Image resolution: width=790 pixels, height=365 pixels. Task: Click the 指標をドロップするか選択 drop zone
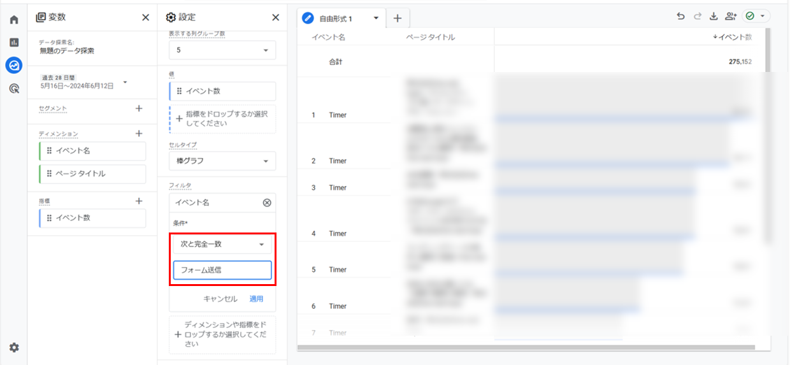(x=222, y=119)
